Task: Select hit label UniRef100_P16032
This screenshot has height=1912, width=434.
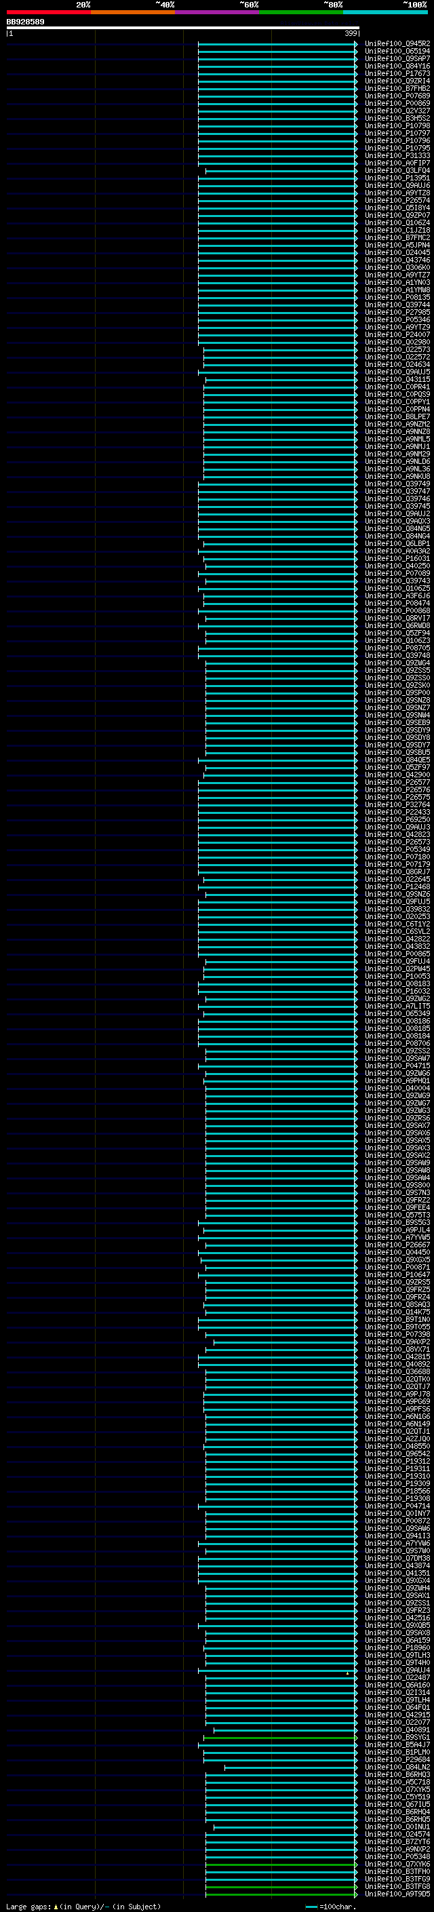Action: [397, 992]
